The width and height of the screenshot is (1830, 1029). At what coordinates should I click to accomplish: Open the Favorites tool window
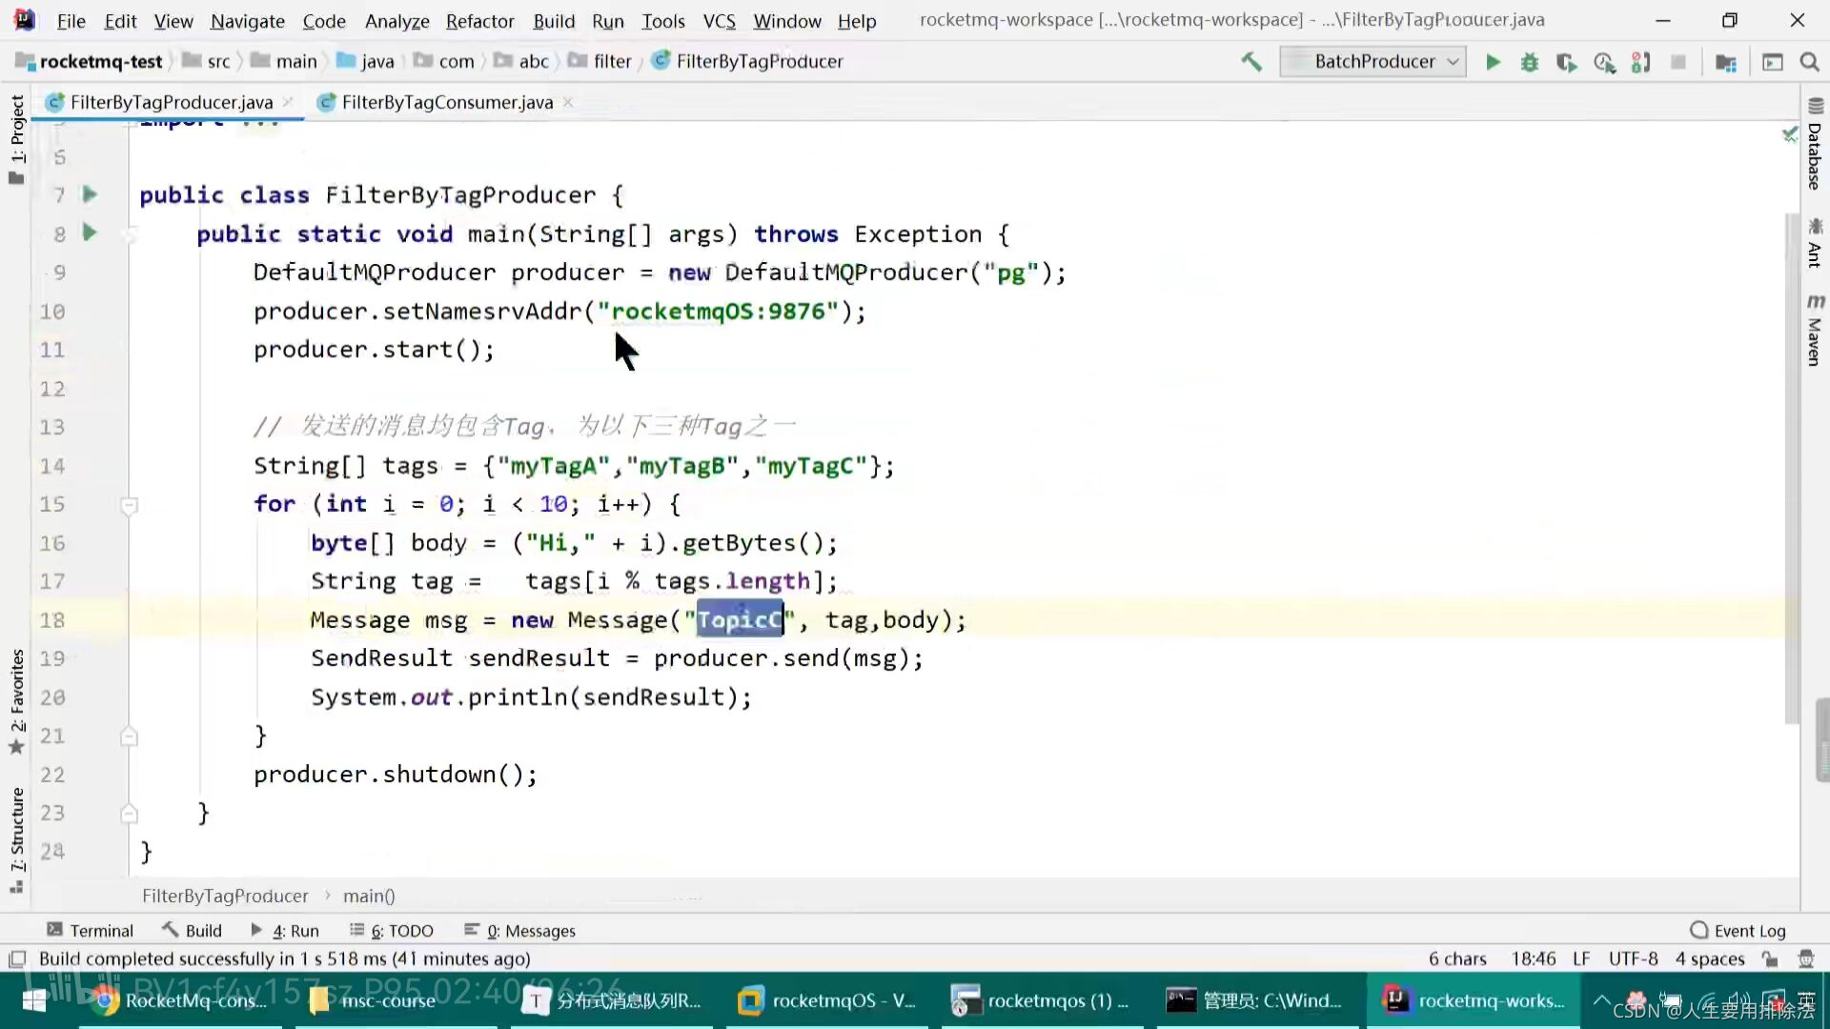[x=16, y=701]
